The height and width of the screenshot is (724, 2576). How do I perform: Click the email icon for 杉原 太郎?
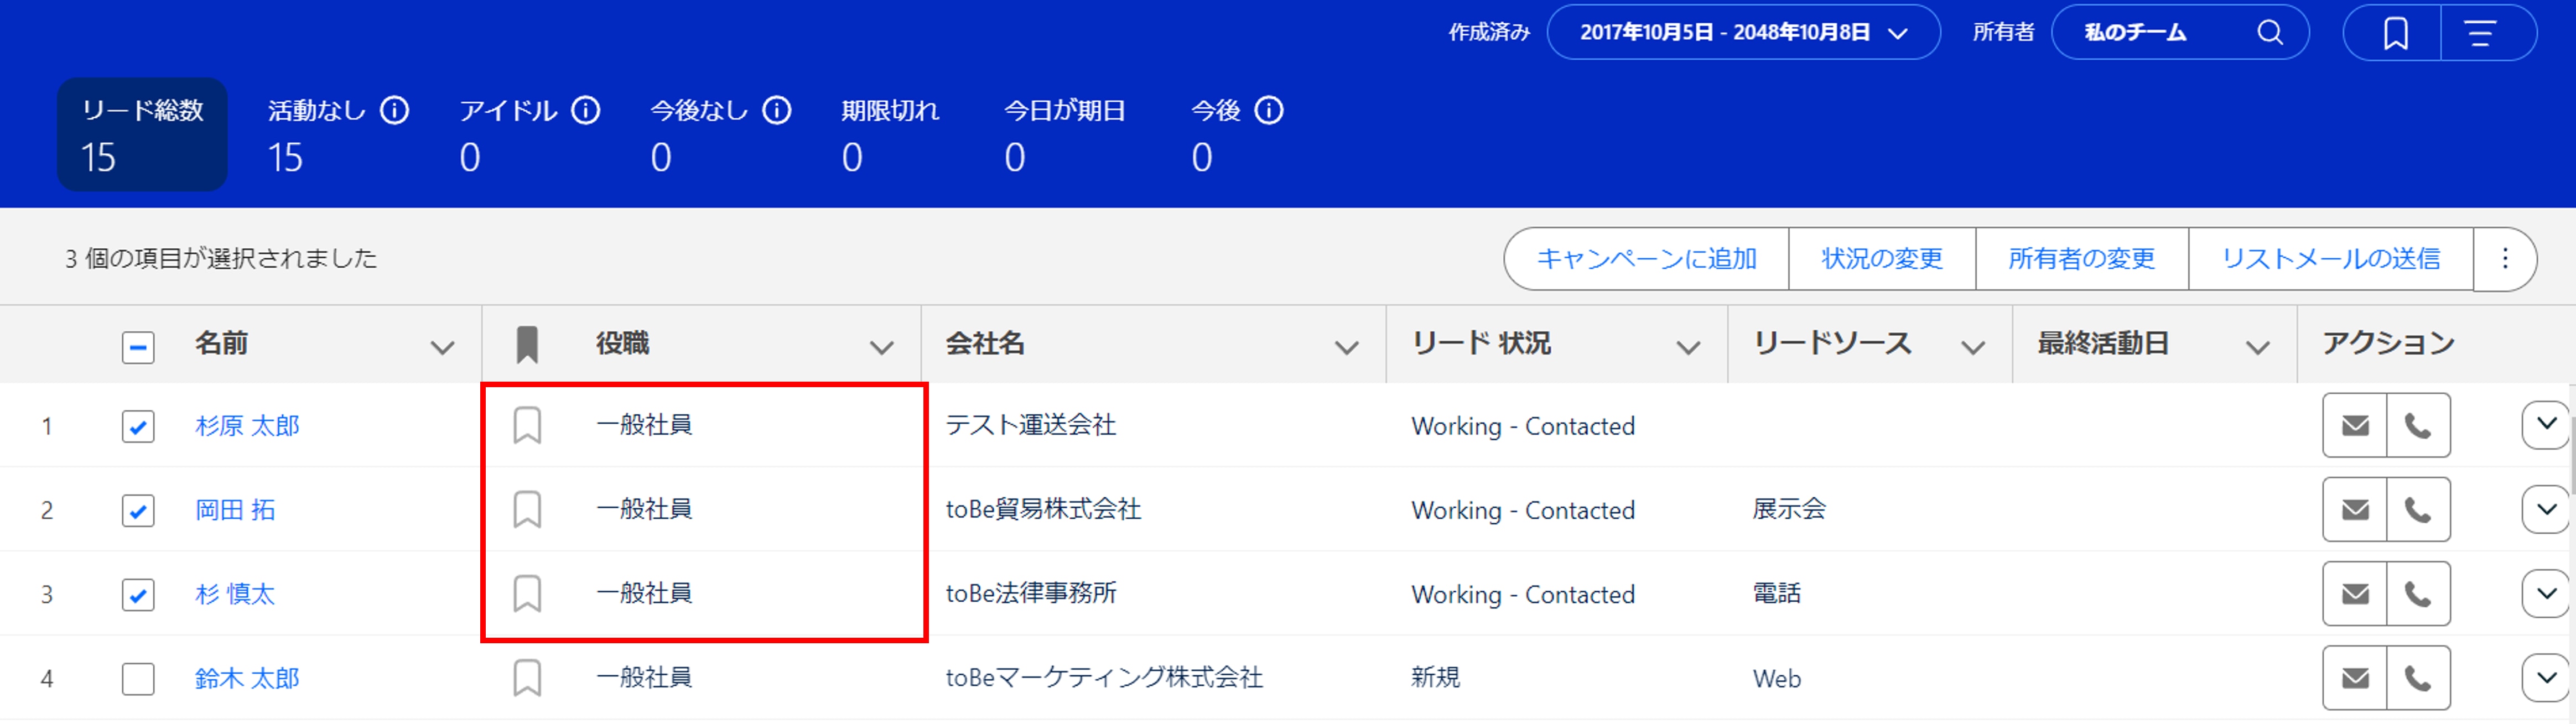pos(2354,426)
